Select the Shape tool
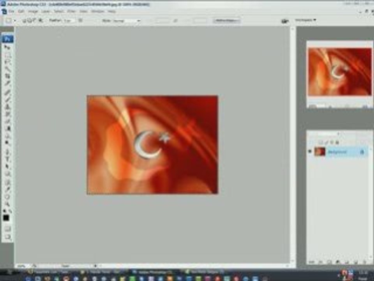Screen dimensions: 374x281 coord(8,174)
